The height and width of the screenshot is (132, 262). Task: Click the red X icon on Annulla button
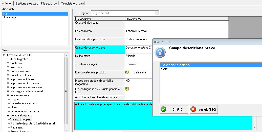[x=193, y=109]
